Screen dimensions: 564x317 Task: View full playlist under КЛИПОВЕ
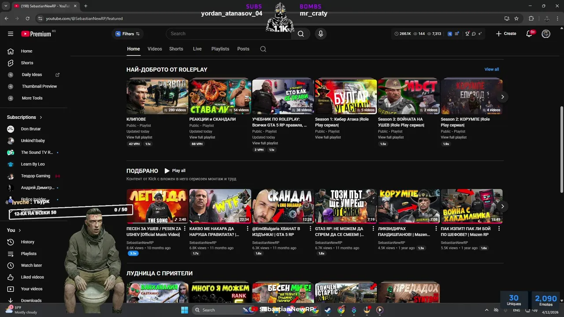(x=139, y=137)
